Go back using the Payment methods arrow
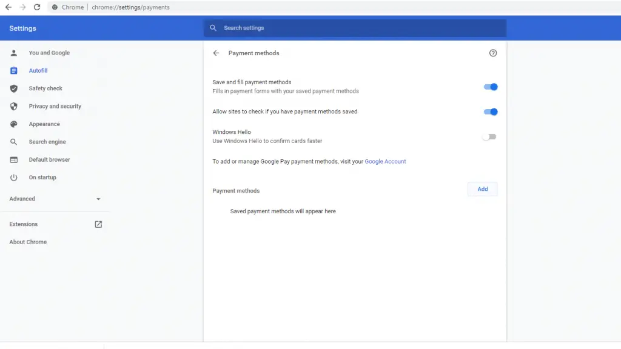The image size is (621, 349). (x=216, y=53)
